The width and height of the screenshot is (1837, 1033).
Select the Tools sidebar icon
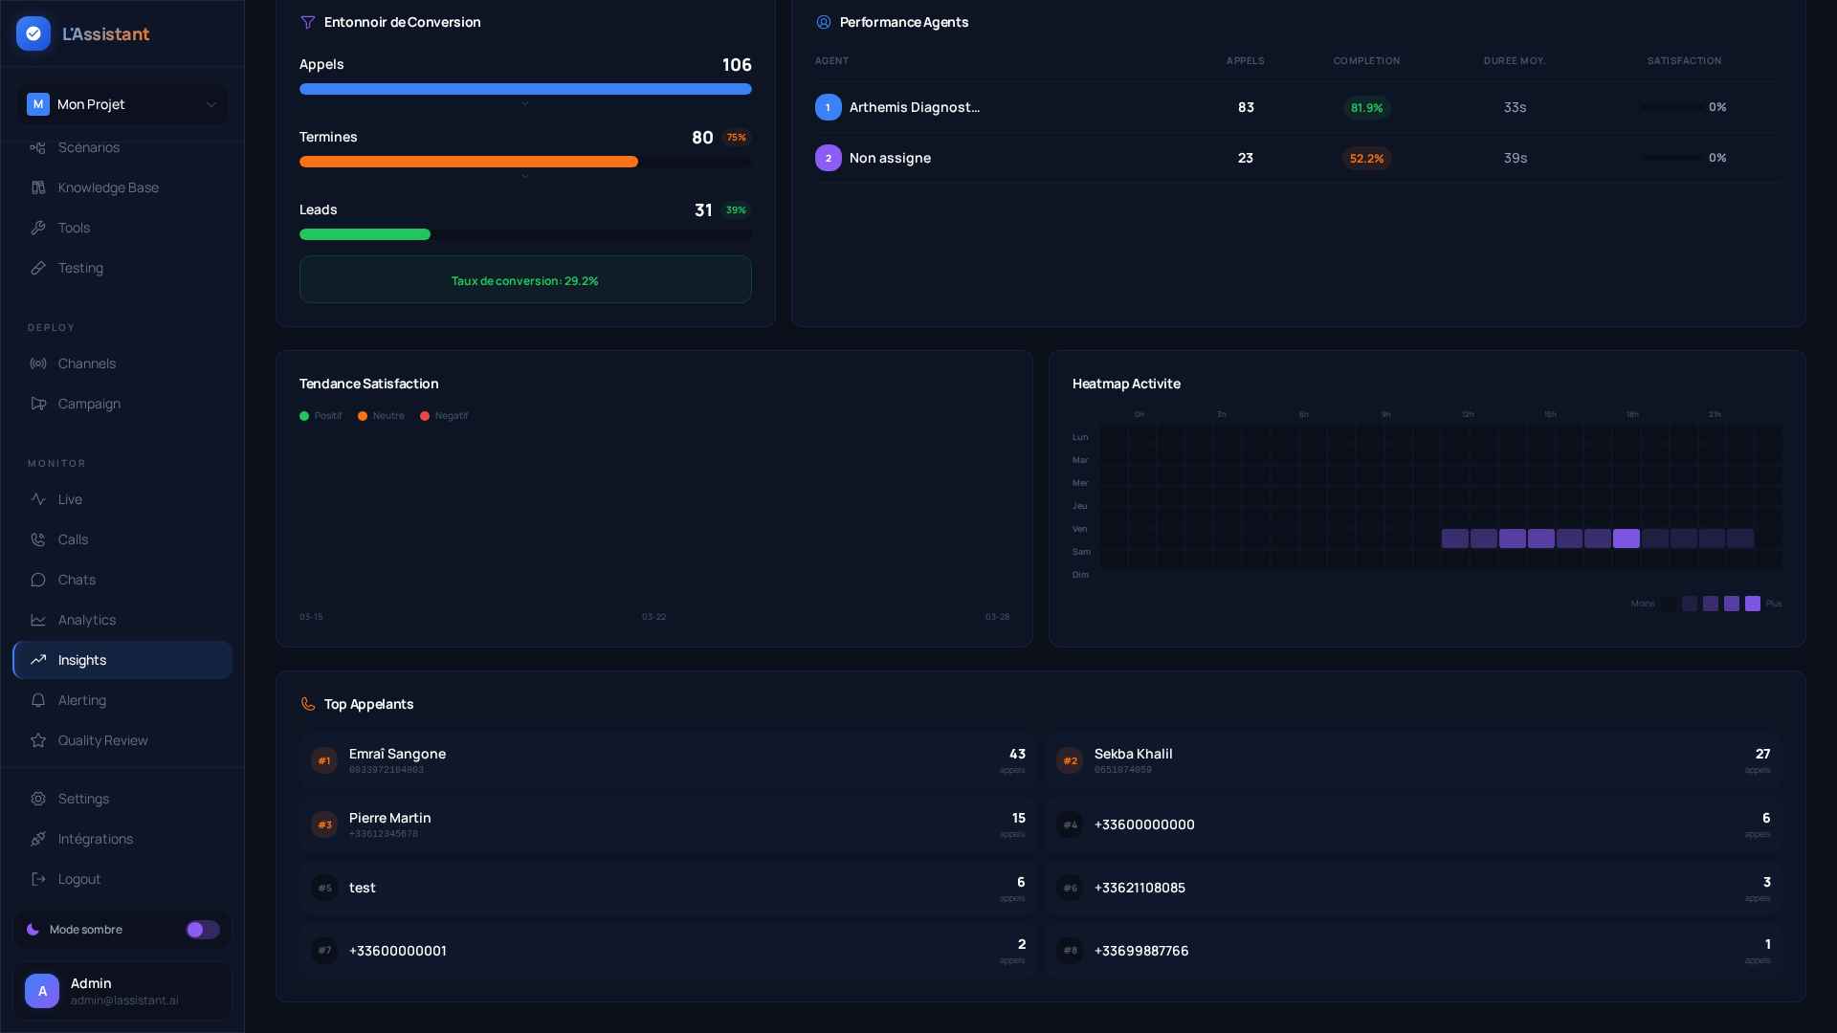38,228
